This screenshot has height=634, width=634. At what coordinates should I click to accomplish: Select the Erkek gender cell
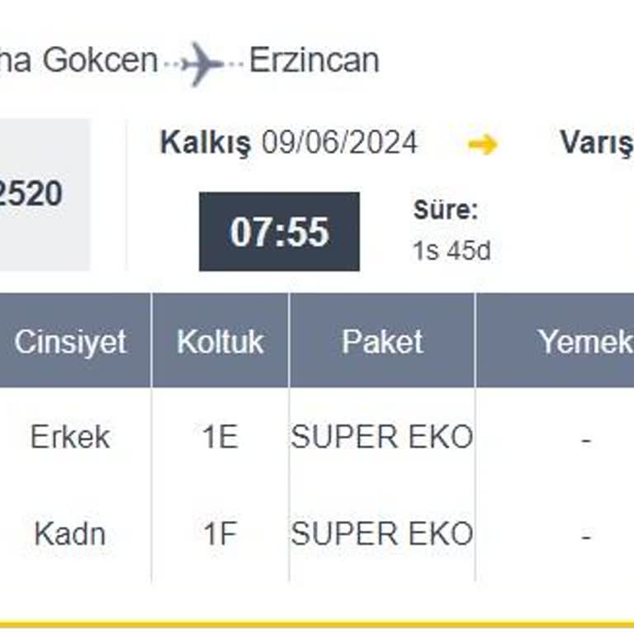70,437
